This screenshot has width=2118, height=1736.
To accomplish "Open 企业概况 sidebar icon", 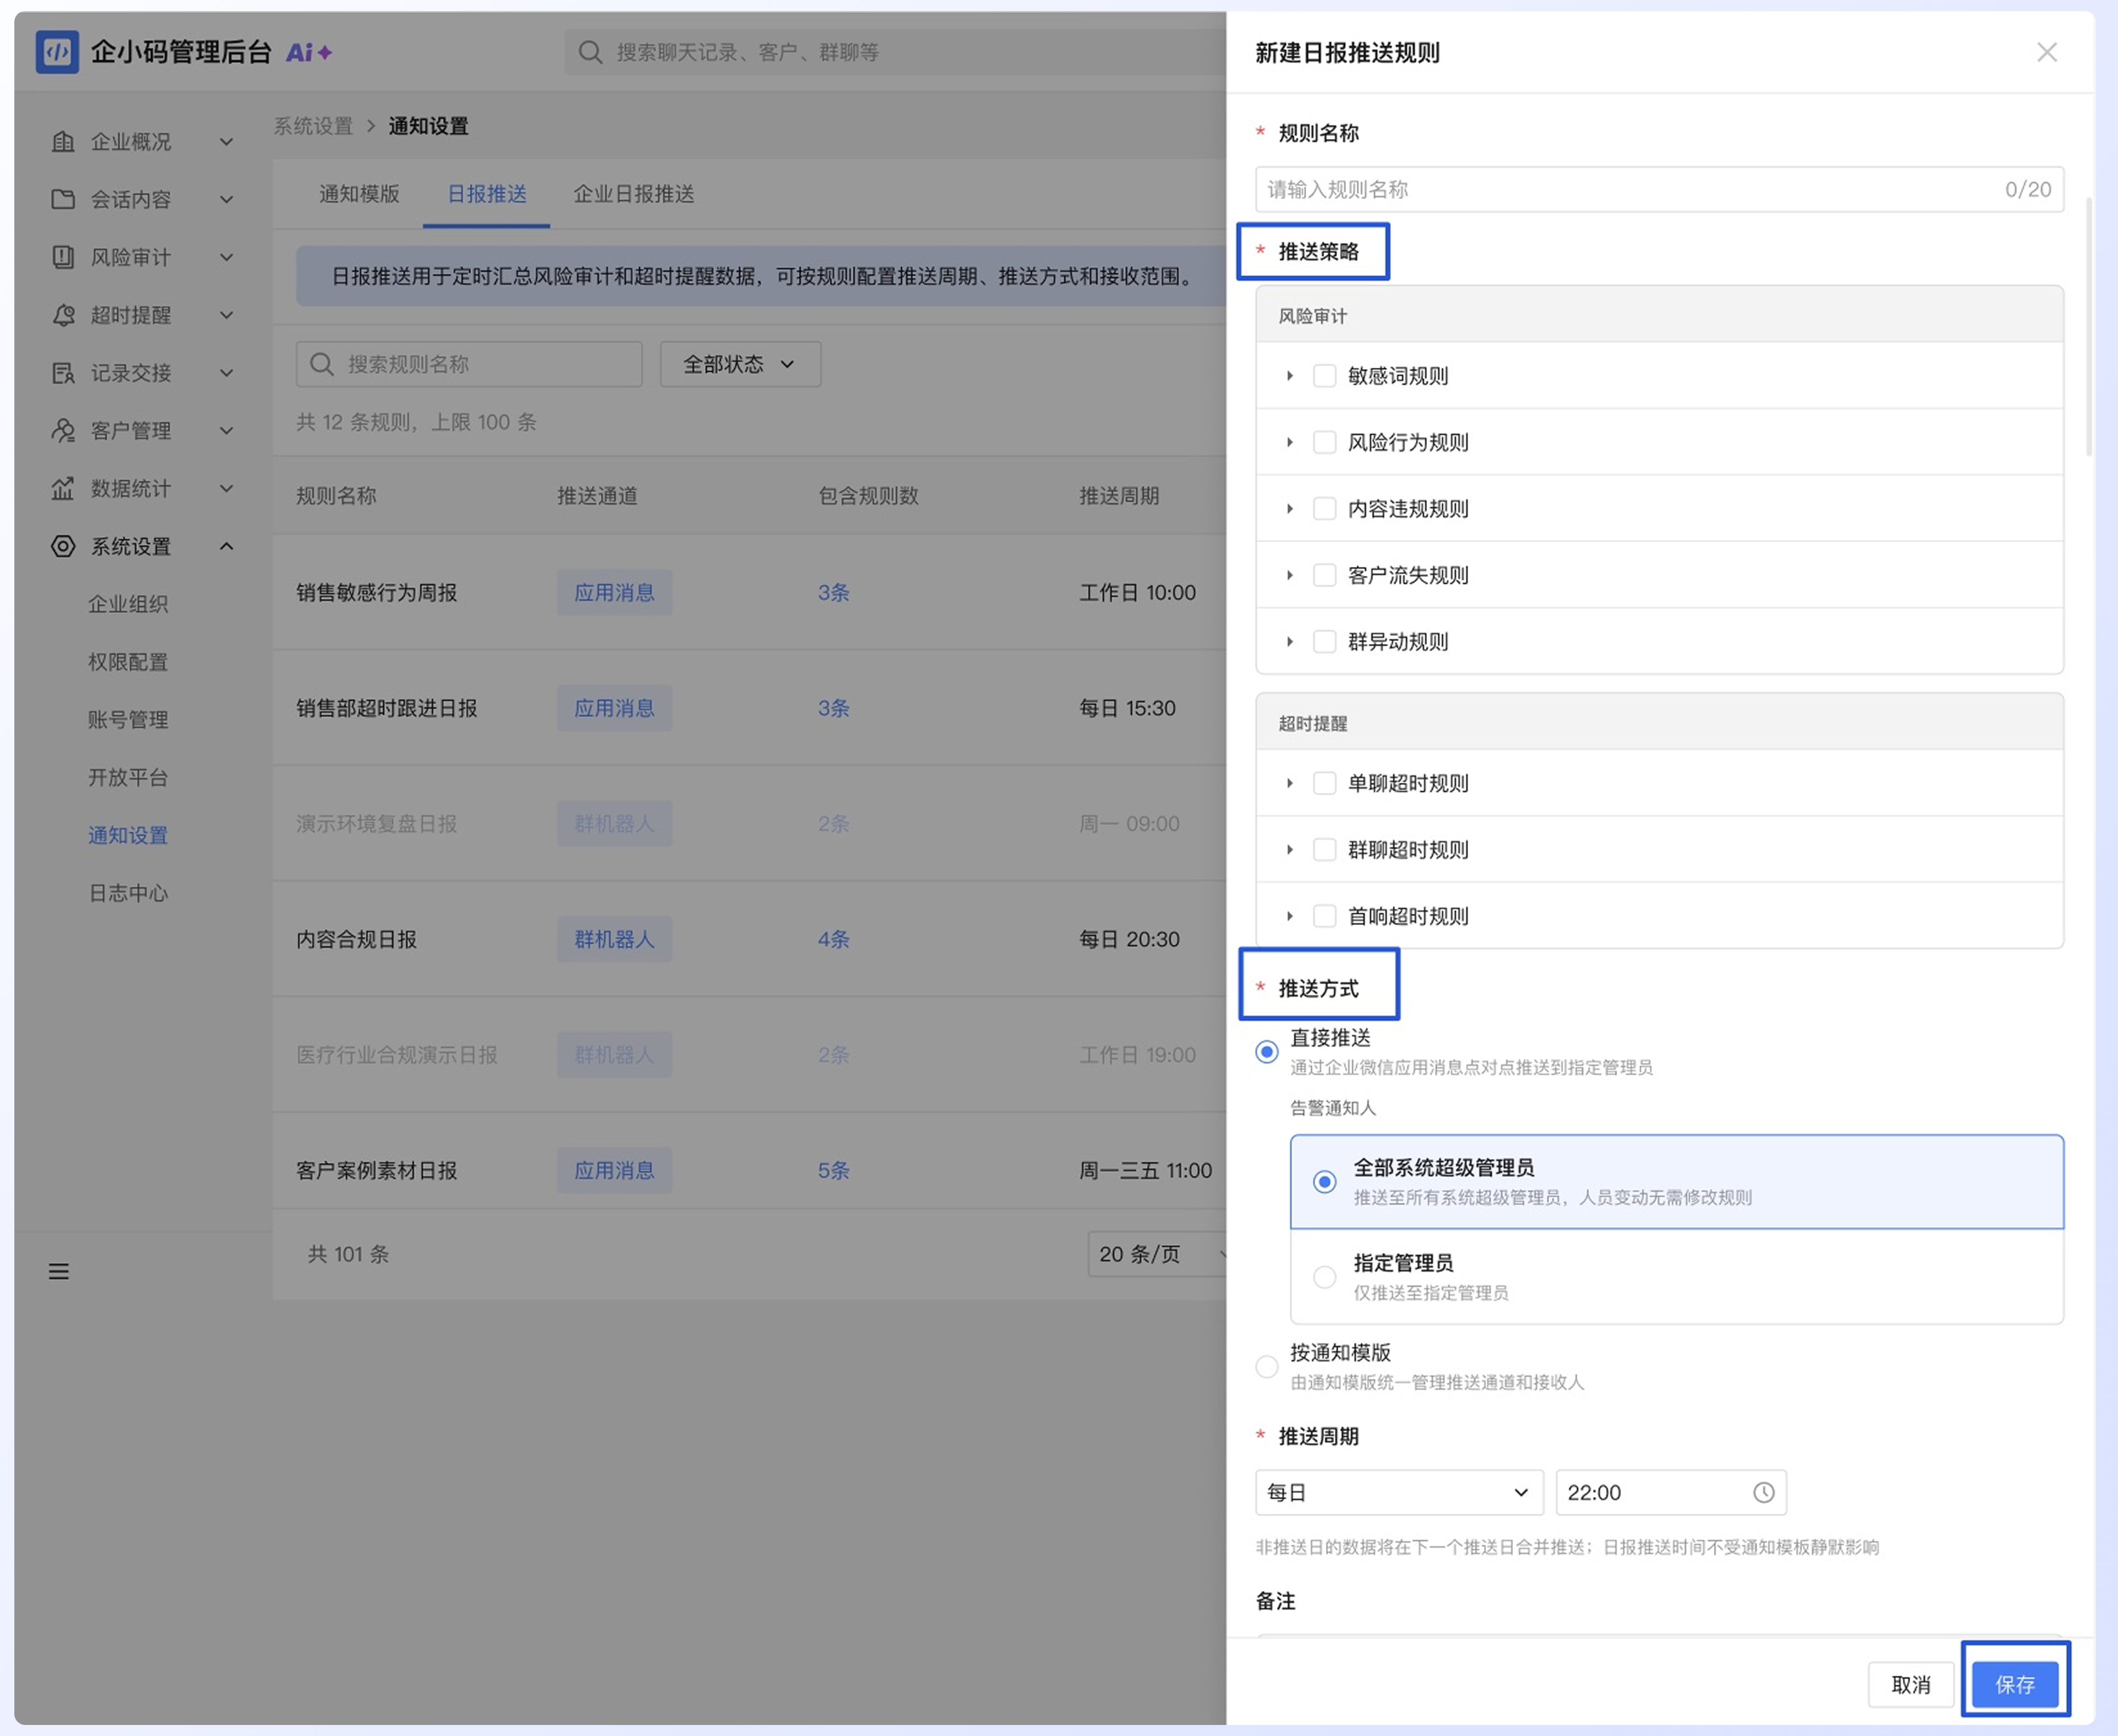I will click(x=63, y=142).
